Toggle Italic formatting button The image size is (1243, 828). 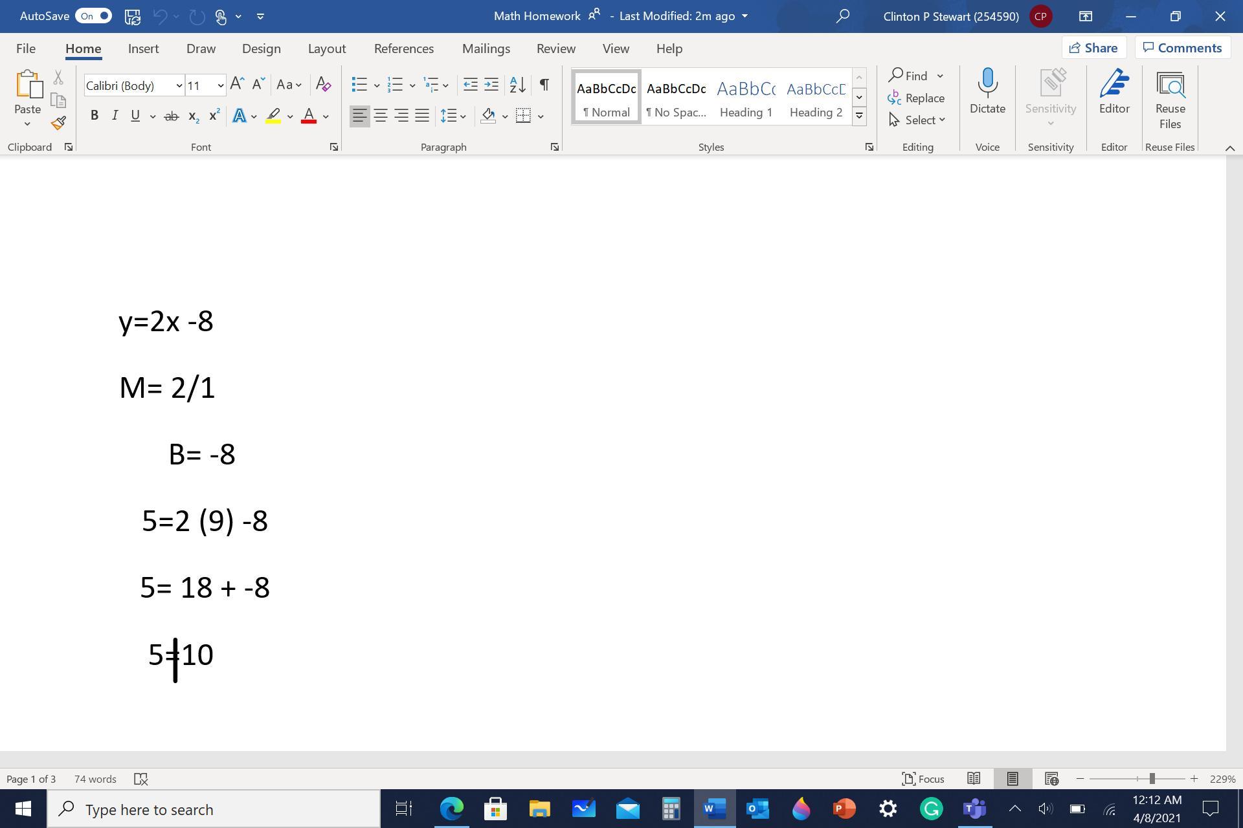[115, 116]
